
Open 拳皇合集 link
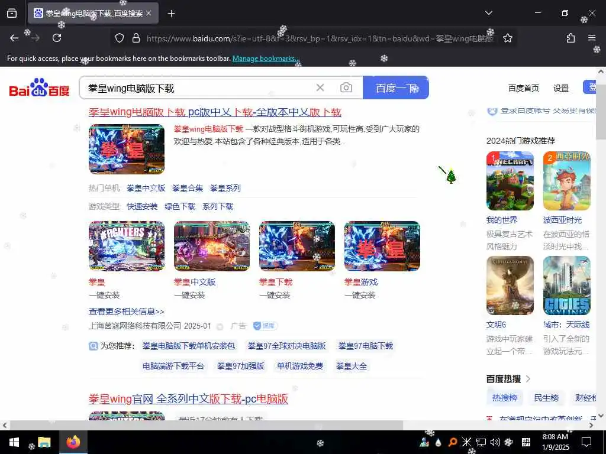pos(188,188)
